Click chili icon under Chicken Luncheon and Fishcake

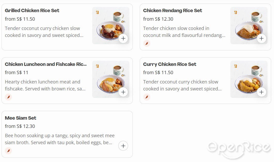(x=8, y=97)
